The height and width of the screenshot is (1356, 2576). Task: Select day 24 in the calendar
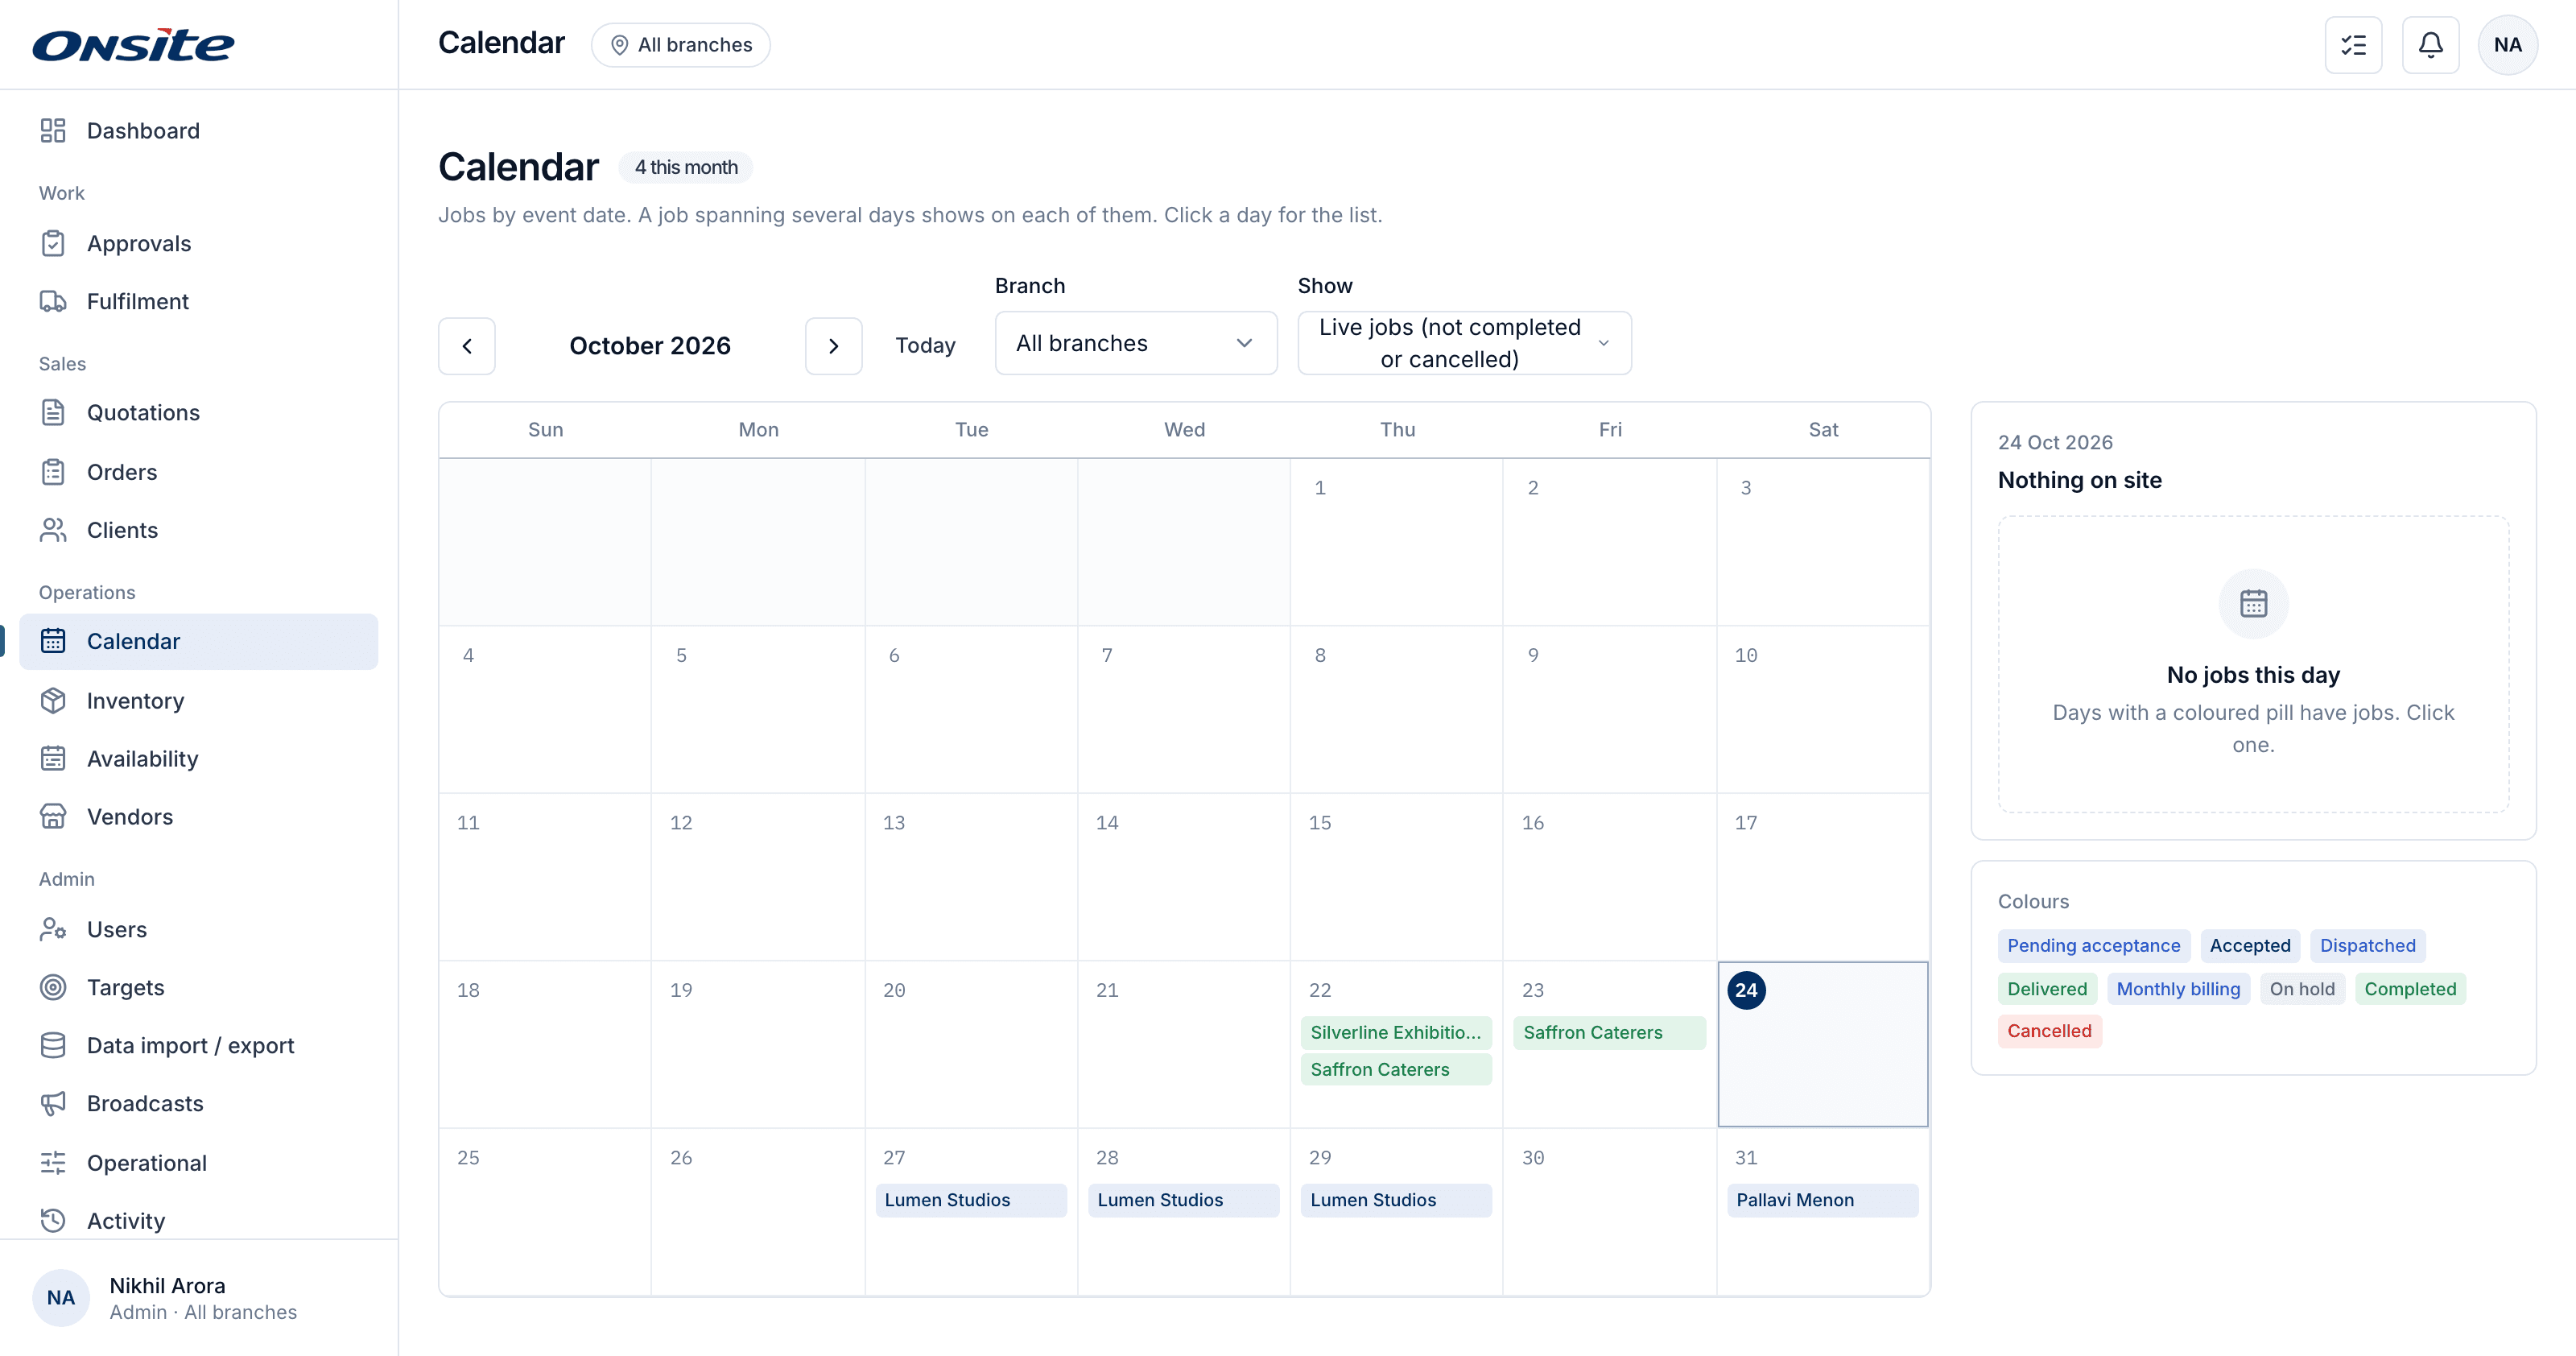(x=1822, y=1044)
